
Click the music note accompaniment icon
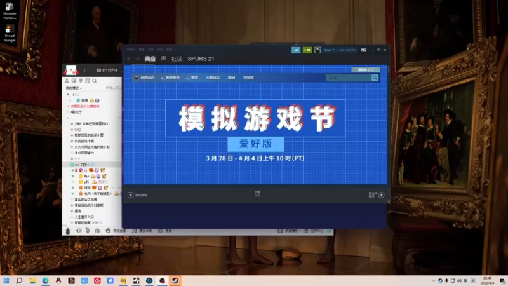(134, 231)
